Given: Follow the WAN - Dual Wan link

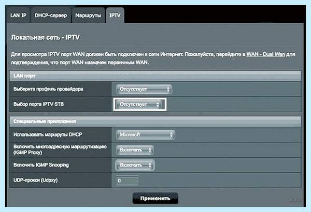Looking at the screenshot, I should (265, 54).
